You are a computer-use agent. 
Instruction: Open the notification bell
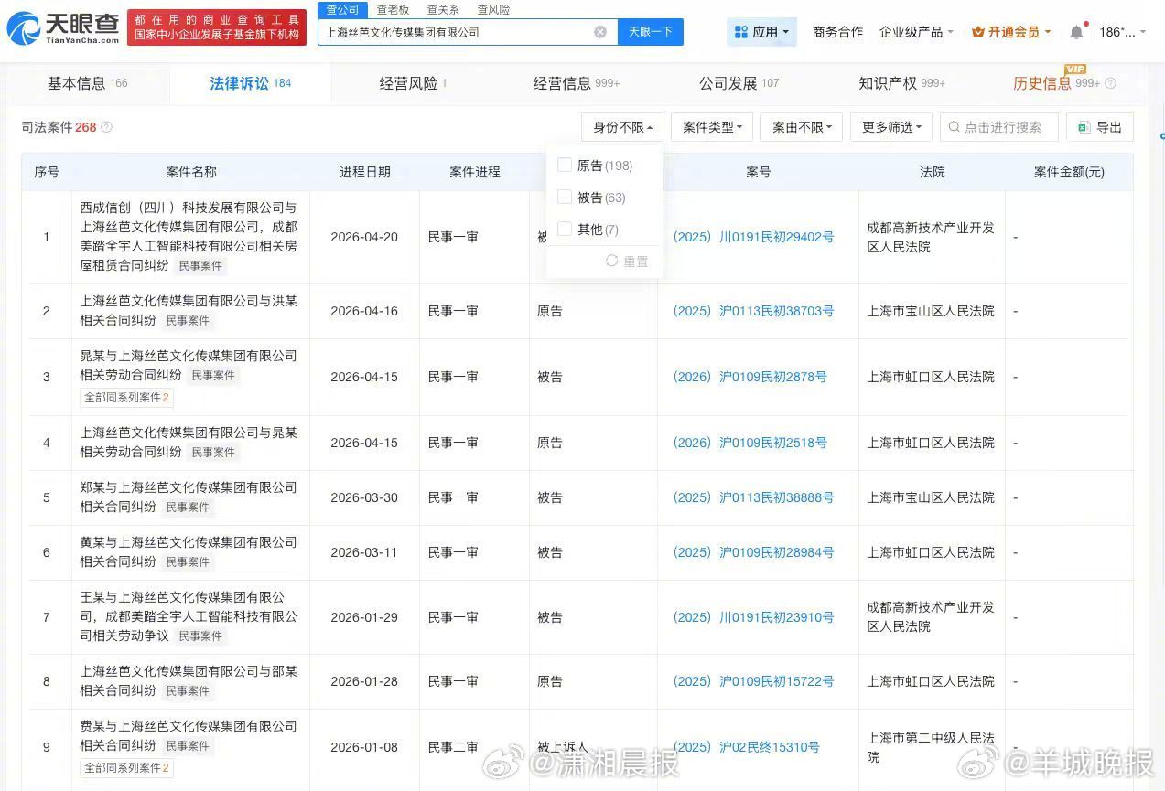(1076, 32)
